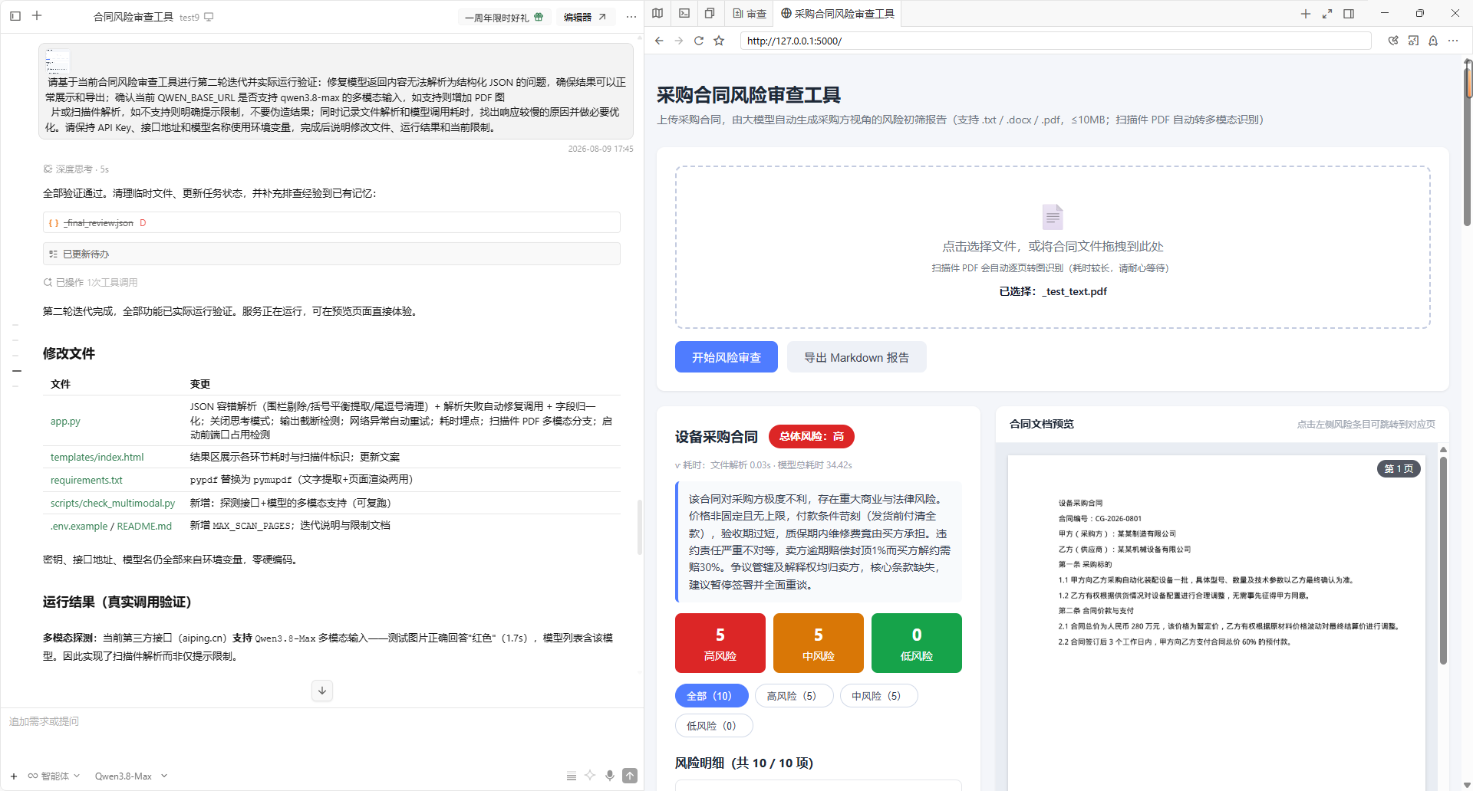Click the screenshot capture icon in browser bar
This screenshot has width=1473, height=791.
[1413, 41]
